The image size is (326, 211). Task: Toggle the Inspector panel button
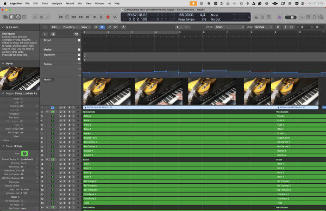pos(12,17)
